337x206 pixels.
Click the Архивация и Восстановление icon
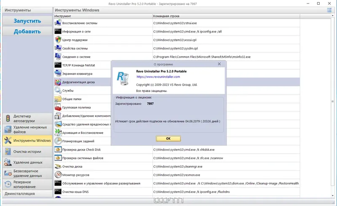point(58,133)
